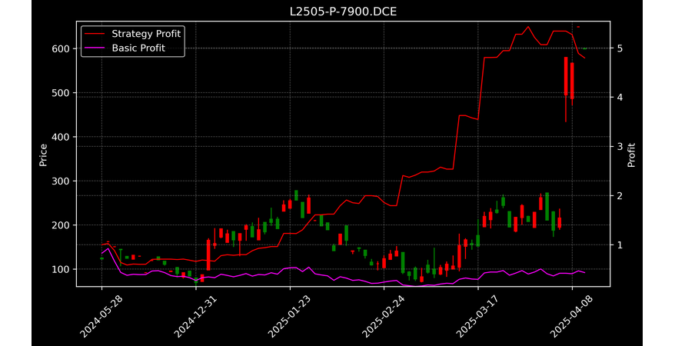
Task: Click the Profit right-axis label
Action: 631,155
